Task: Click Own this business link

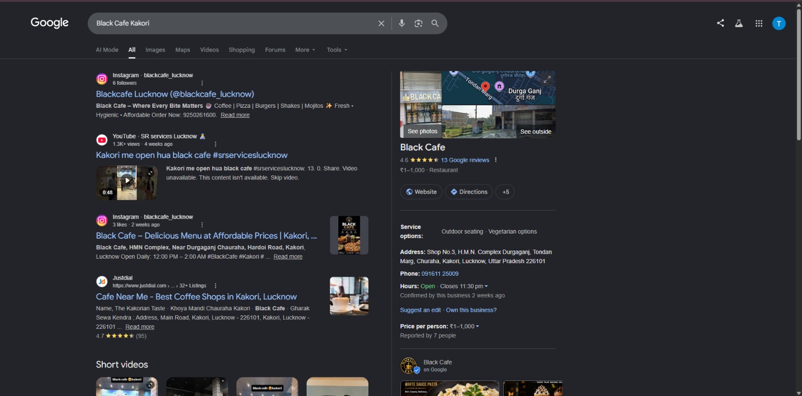Action: (471, 310)
